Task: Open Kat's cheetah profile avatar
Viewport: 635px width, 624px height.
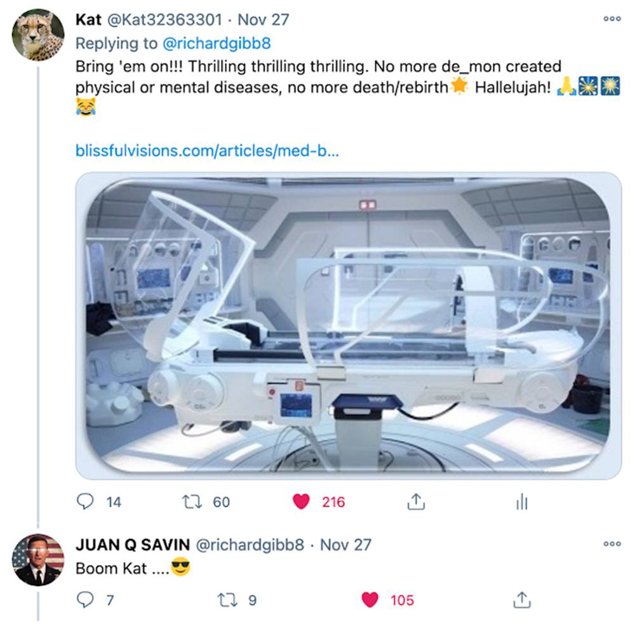Action: click(x=38, y=34)
